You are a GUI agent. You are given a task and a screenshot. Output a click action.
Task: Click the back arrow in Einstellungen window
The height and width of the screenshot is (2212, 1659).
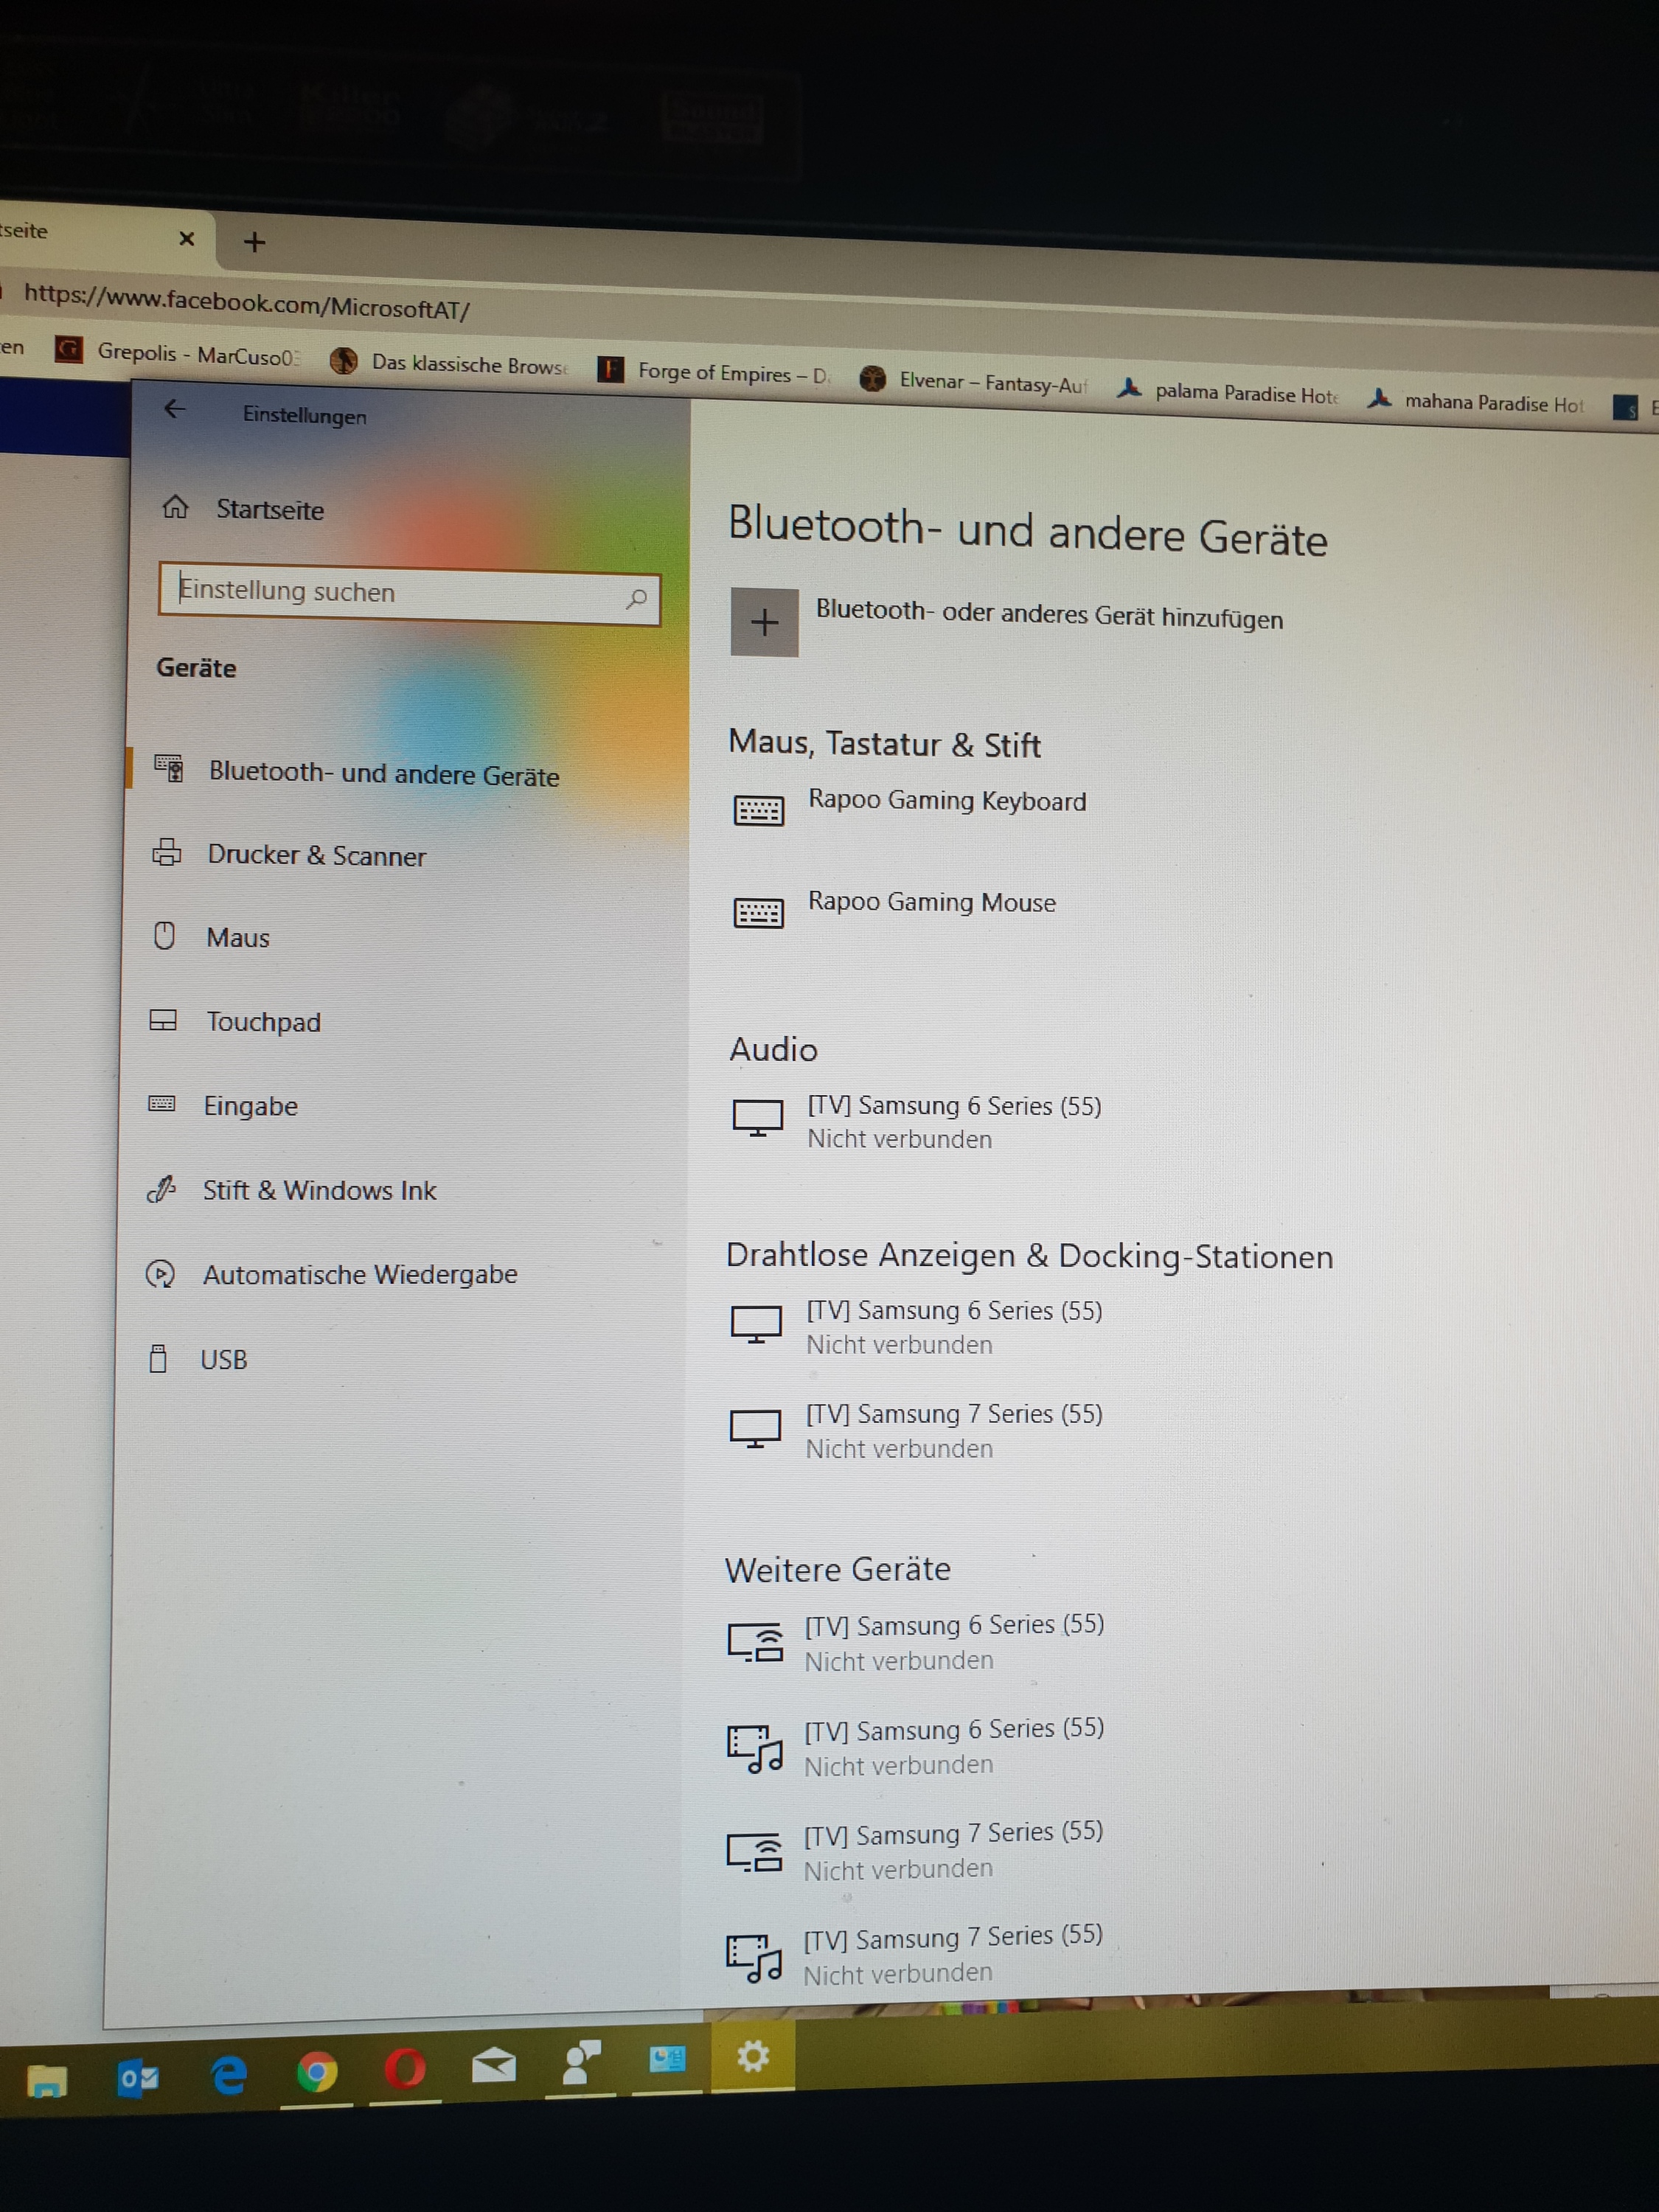pyautogui.click(x=175, y=409)
